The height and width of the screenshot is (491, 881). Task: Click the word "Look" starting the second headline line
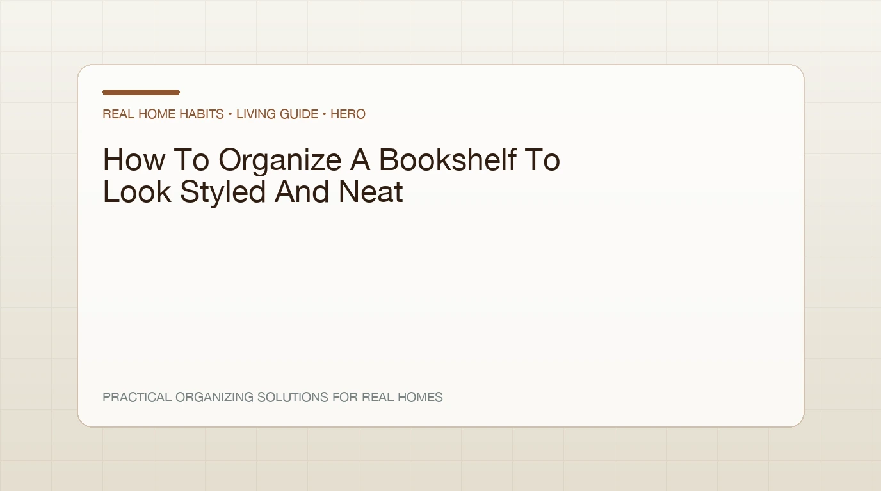[x=137, y=192]
